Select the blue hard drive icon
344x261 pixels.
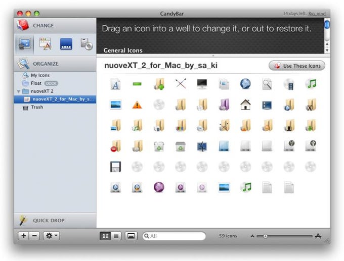[x=224, y=146]
